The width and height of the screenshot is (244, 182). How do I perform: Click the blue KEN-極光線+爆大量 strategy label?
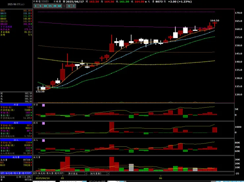[16, 173]
